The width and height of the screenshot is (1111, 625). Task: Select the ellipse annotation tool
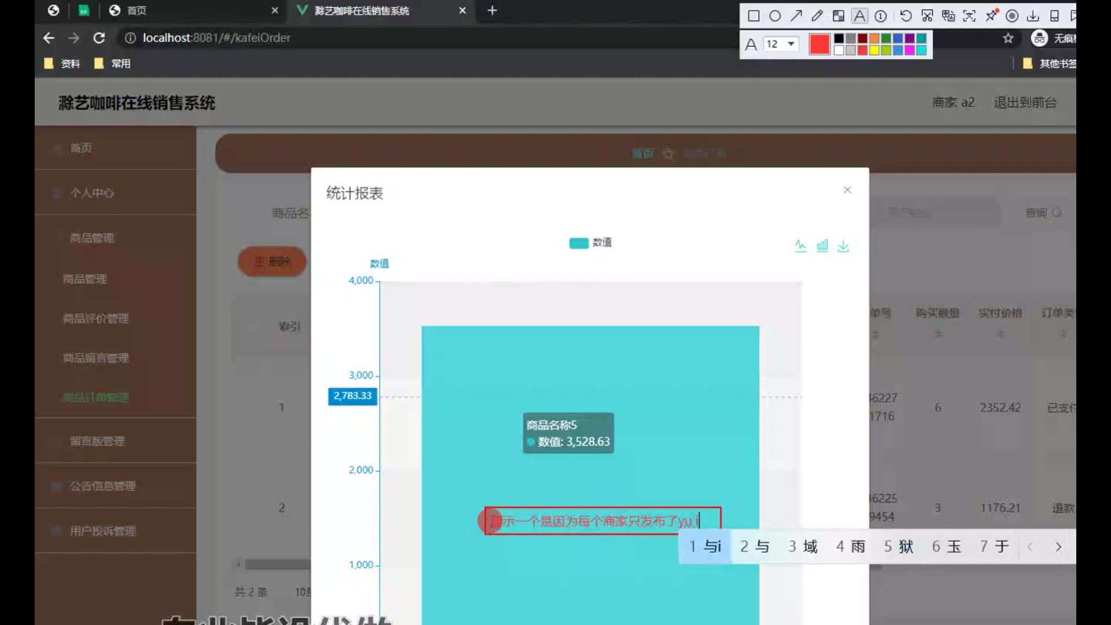pos(775,16)
